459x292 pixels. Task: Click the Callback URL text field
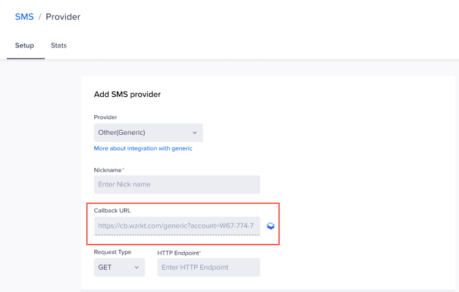[177, 226]
